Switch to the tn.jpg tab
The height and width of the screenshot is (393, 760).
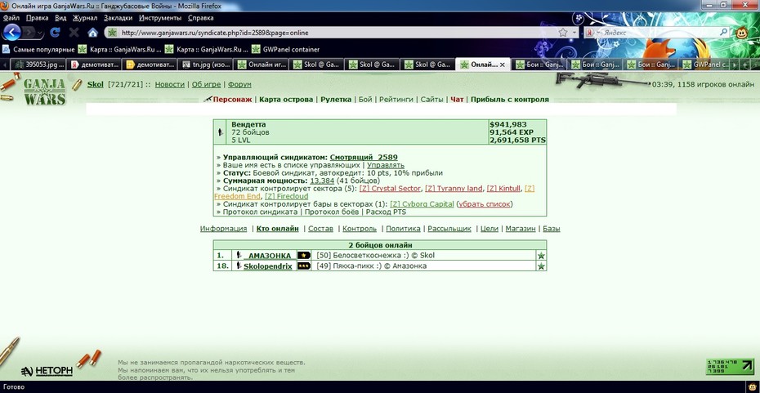point(204,65)
